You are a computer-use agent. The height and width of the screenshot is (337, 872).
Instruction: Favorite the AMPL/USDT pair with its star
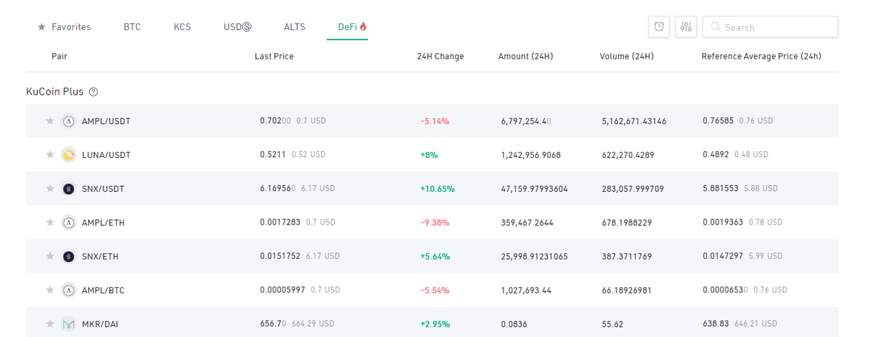tap(50, 121)
